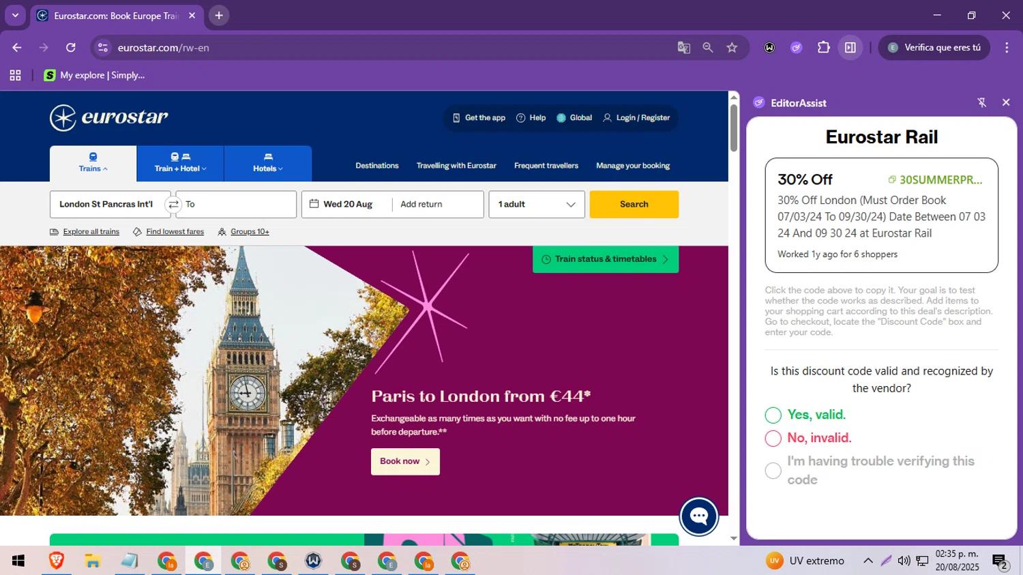This screenshot has height=575, width=1023.
Task: Open the 'My explore | Simply...' bookmark
Action: pos(95,75)
